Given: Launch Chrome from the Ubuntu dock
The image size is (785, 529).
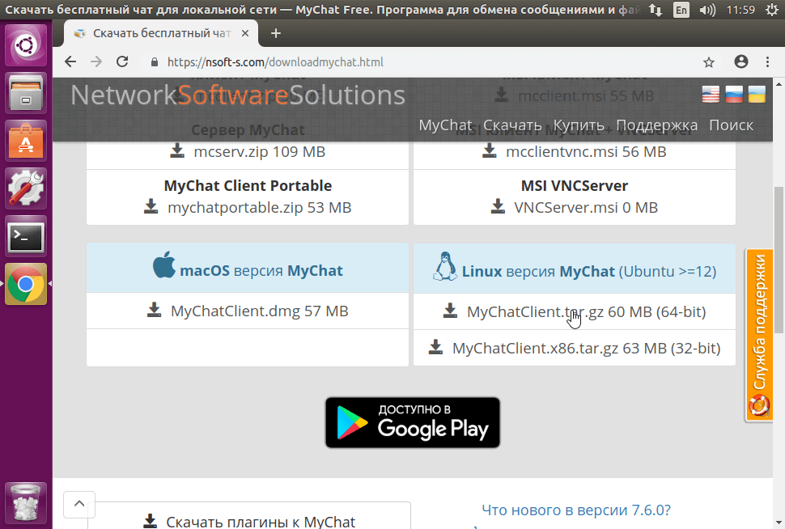Looking at the screenshot, I should [26, 285].
